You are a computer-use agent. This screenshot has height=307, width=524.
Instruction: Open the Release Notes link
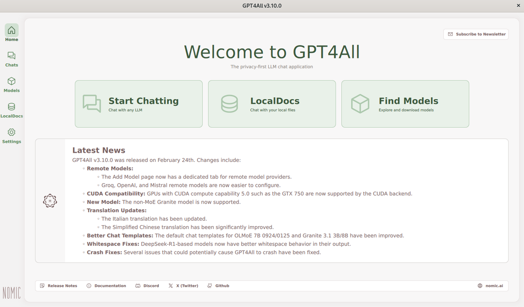point(63,286)
